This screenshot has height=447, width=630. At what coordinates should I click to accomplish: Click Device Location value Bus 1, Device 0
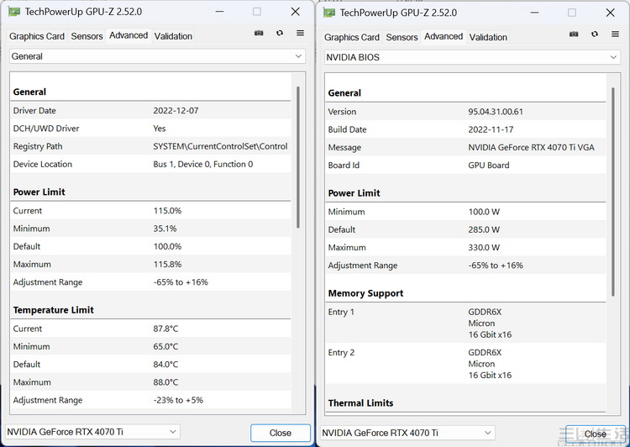[203, 164]
